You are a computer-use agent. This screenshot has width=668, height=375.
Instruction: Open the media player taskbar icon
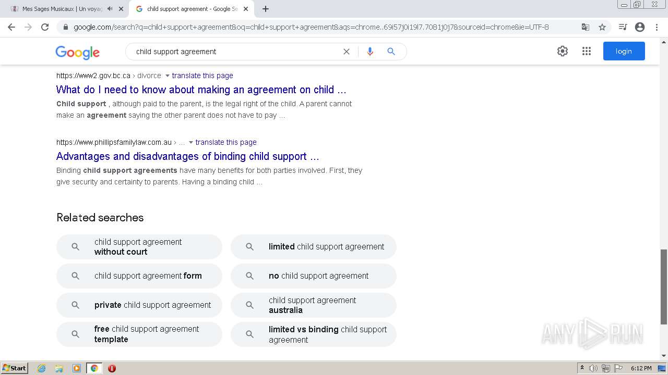[77, 368]
